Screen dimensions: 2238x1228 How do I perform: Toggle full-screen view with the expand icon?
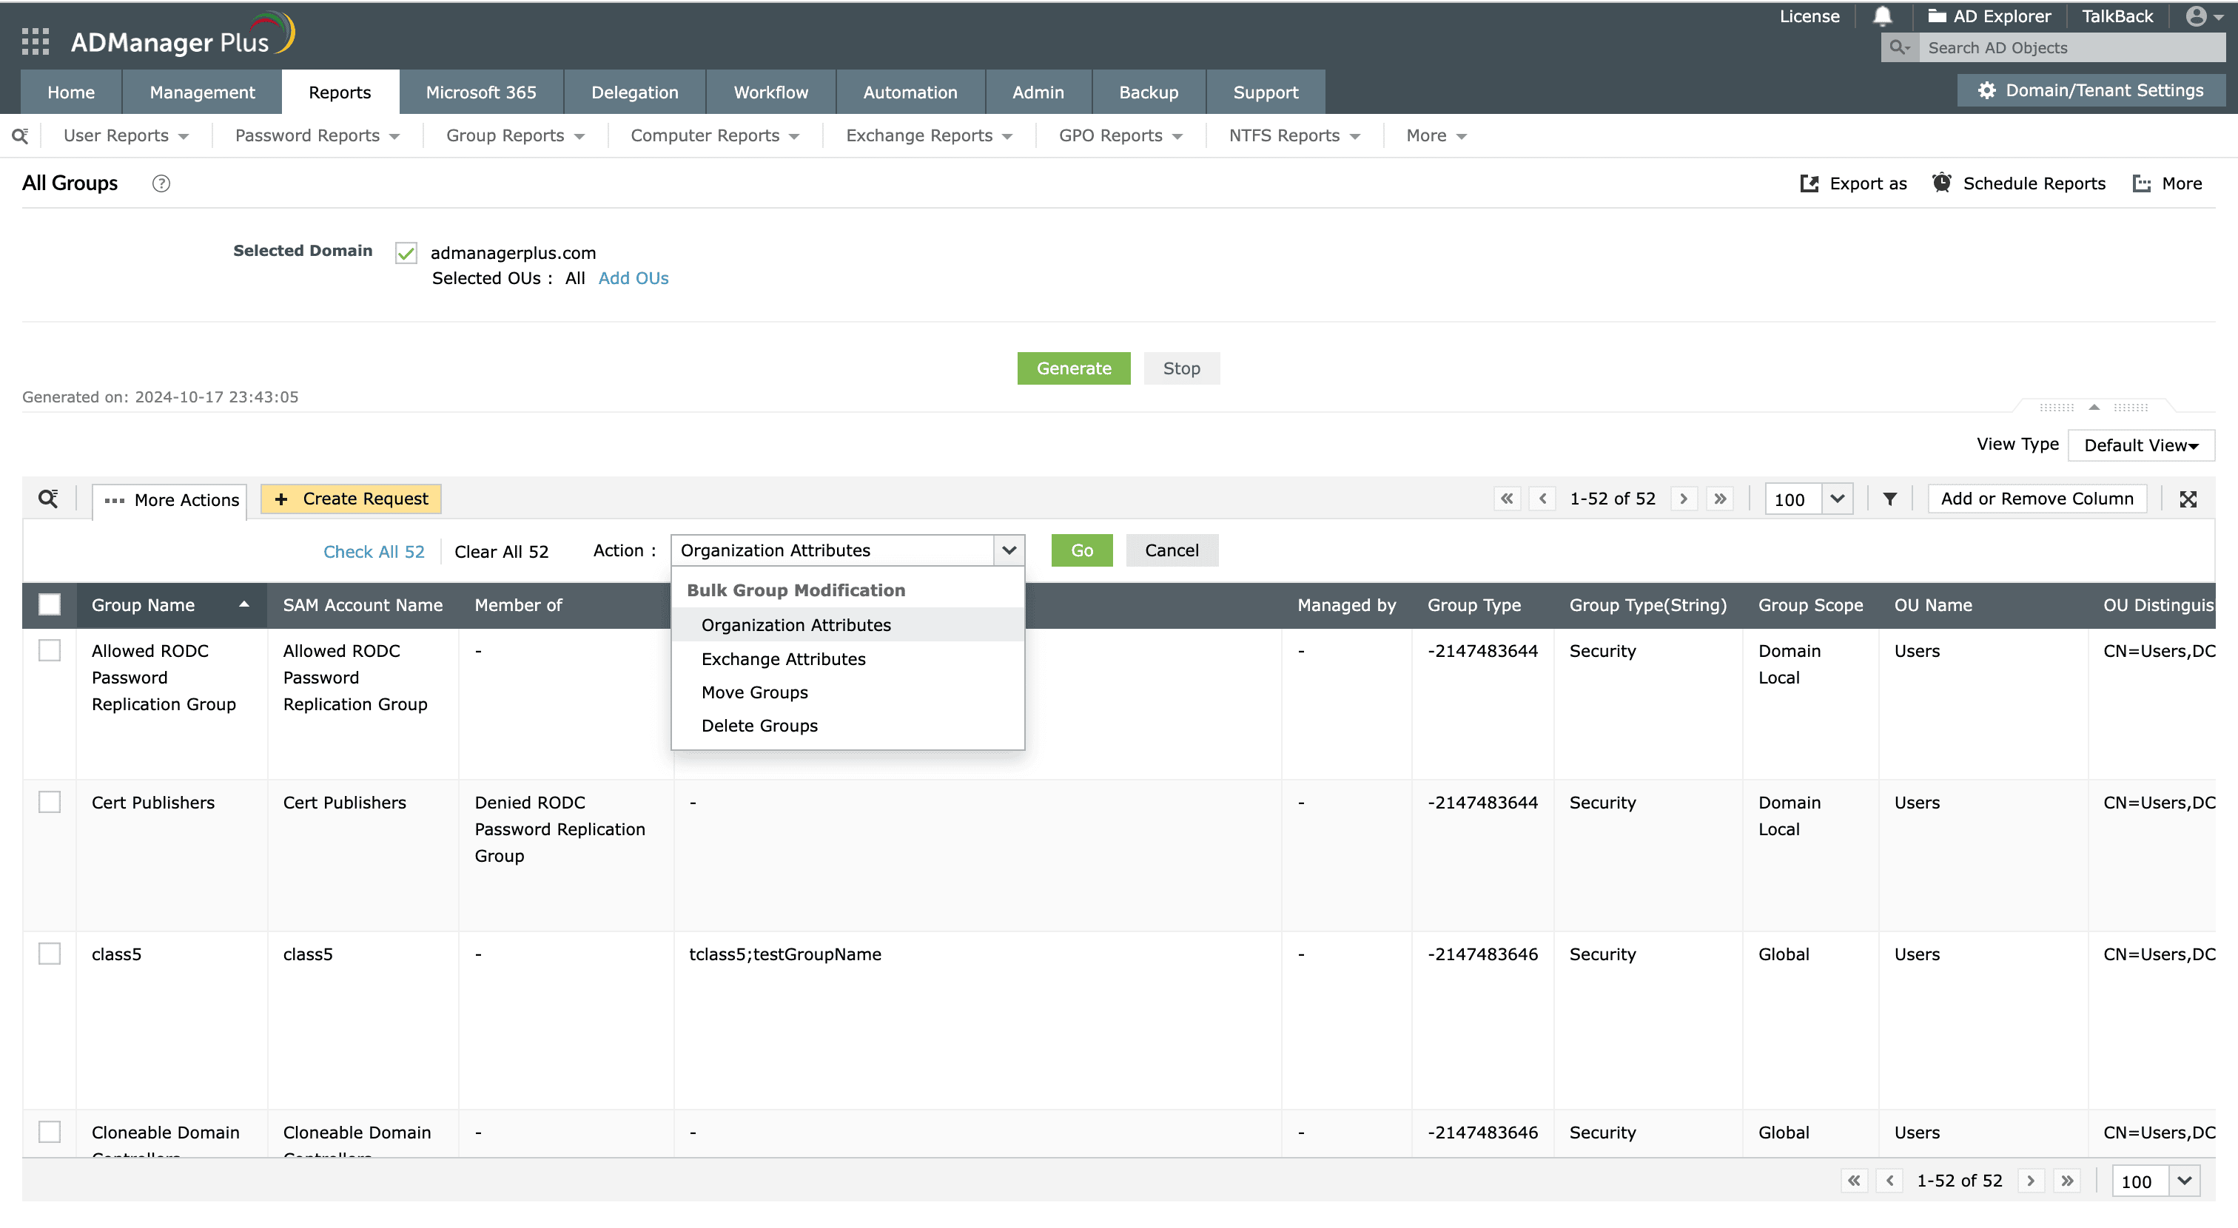coord(2188,499)
